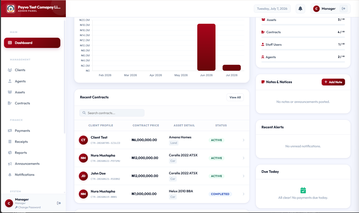Click the Add Note button
The width and height of the screenshot is (359, 213).
(333, 82)
